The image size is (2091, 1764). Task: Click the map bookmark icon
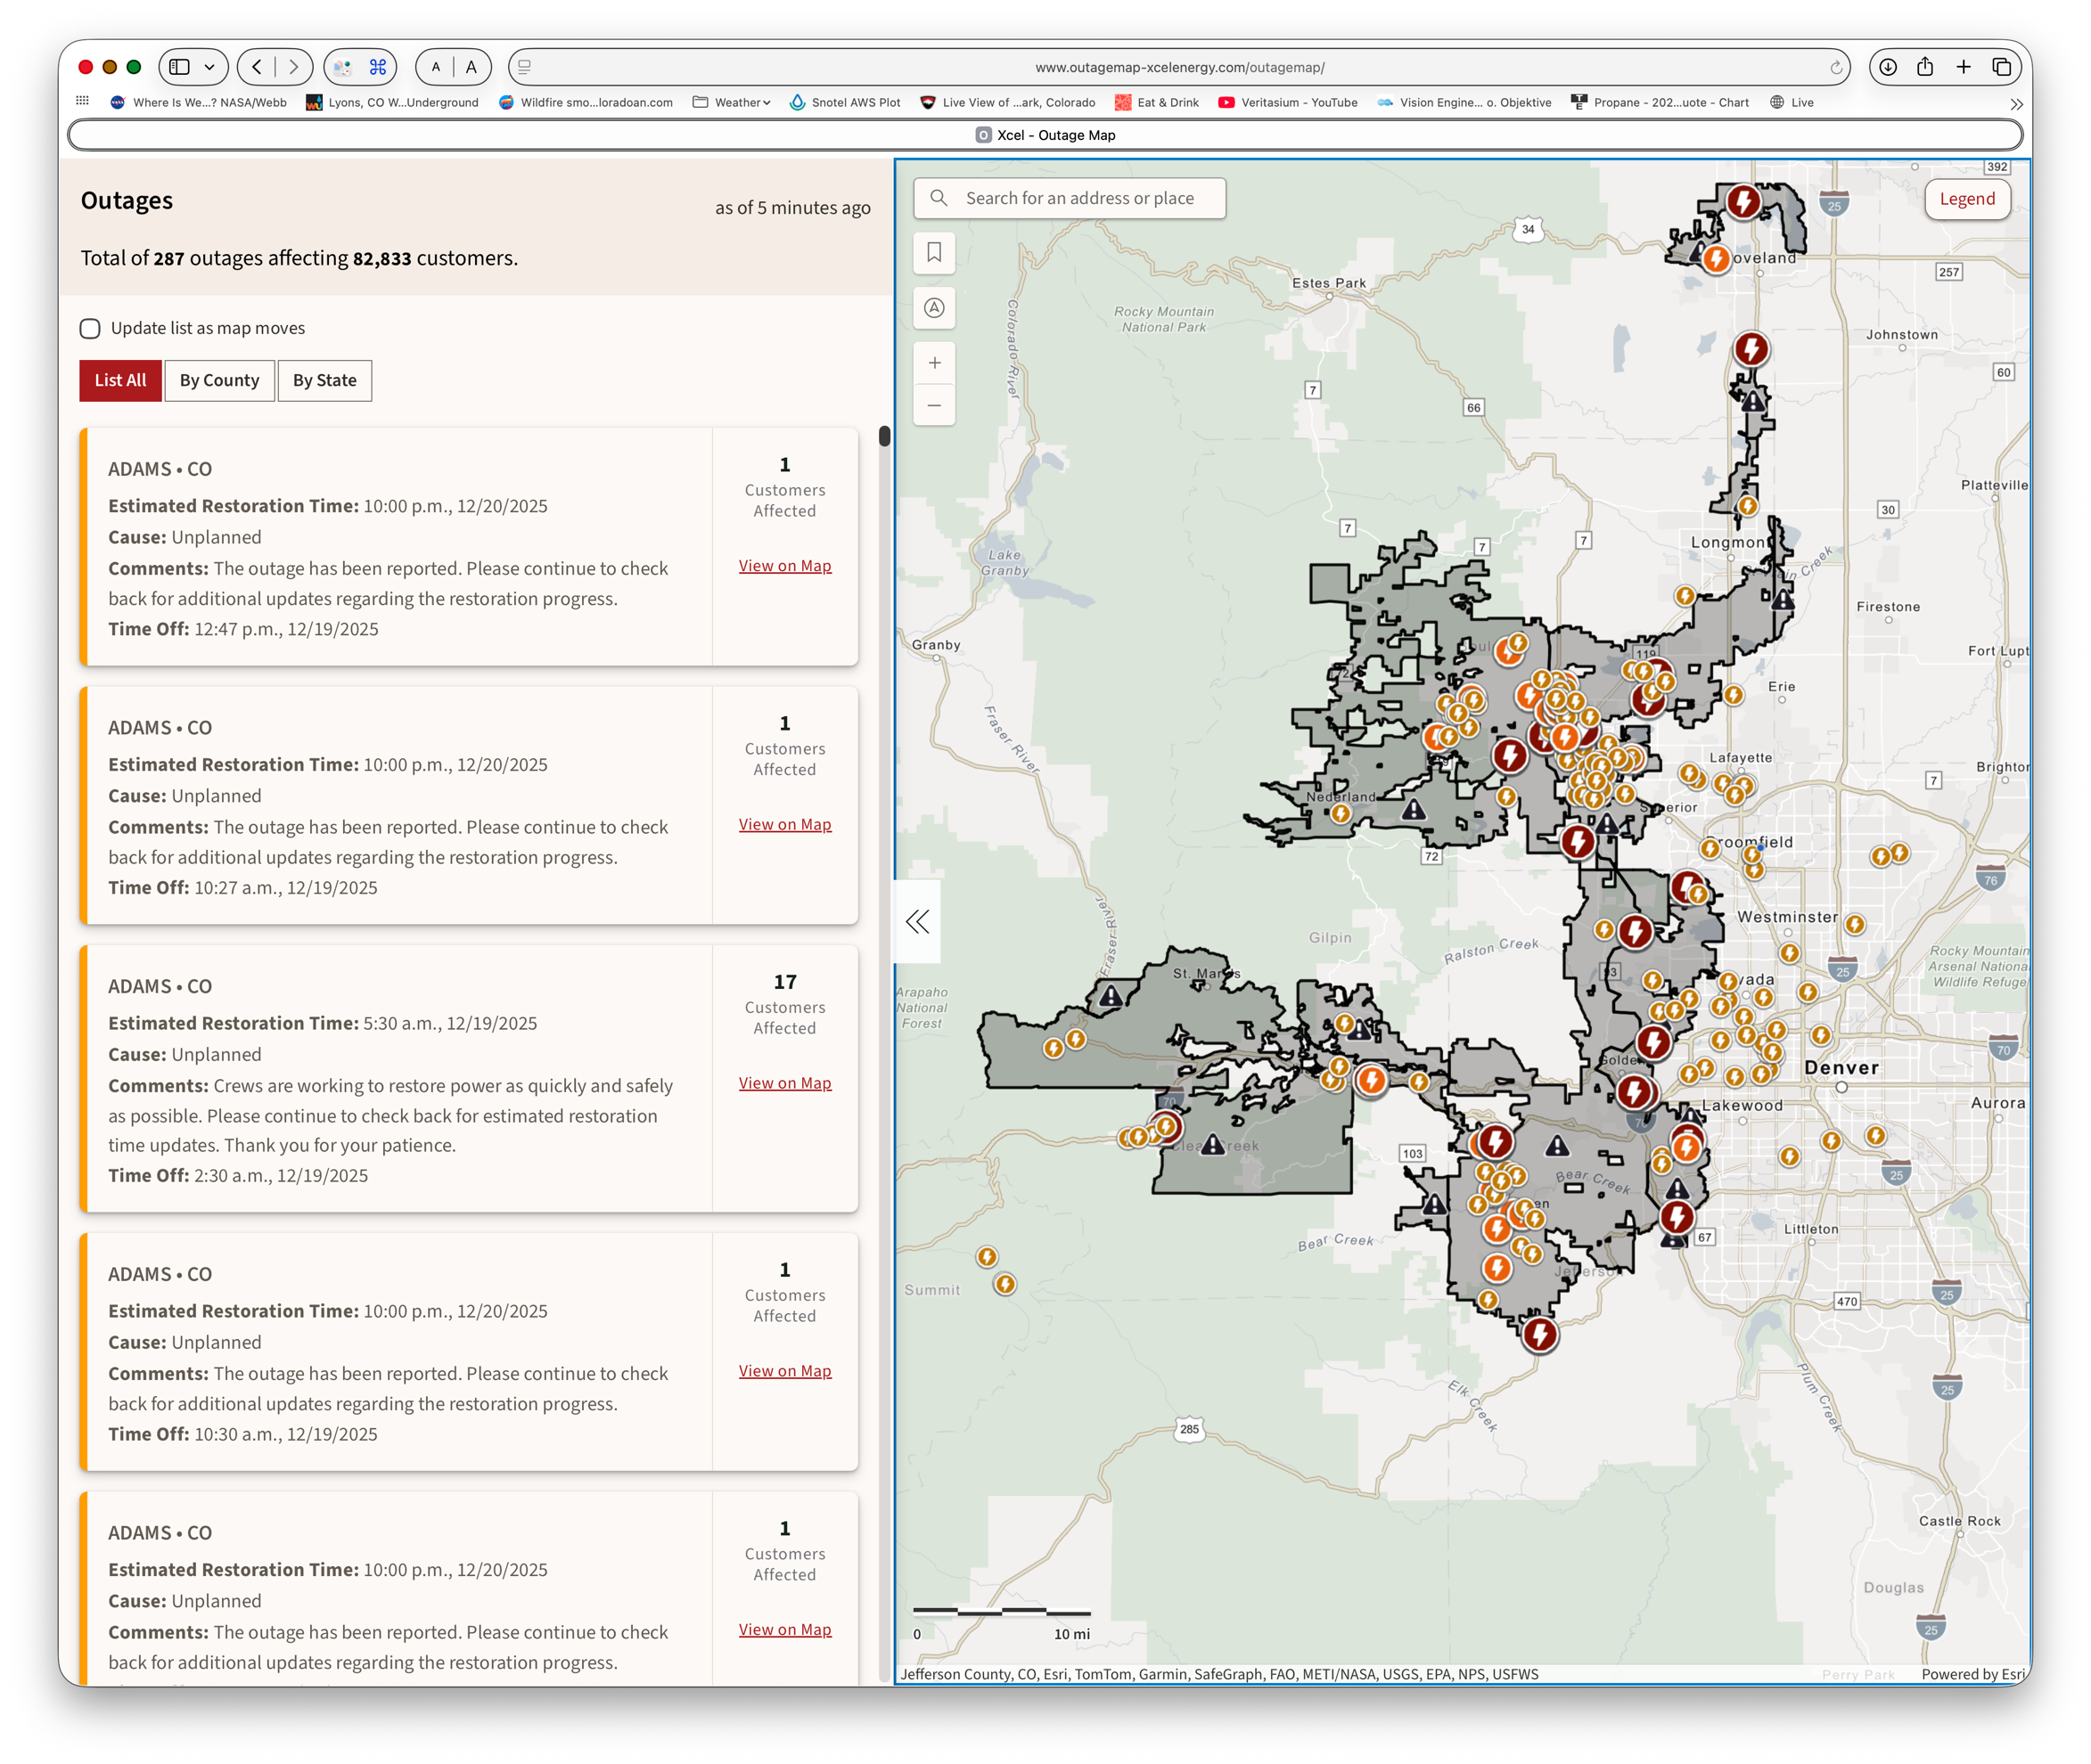pos(933,253)
